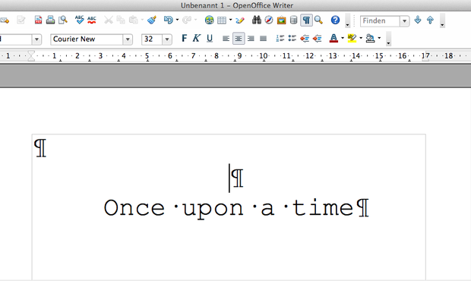The height and width of the screenshot is (281, 471).
Task: Open the Zoom magnifier tool
Action: tap(319, 20)
